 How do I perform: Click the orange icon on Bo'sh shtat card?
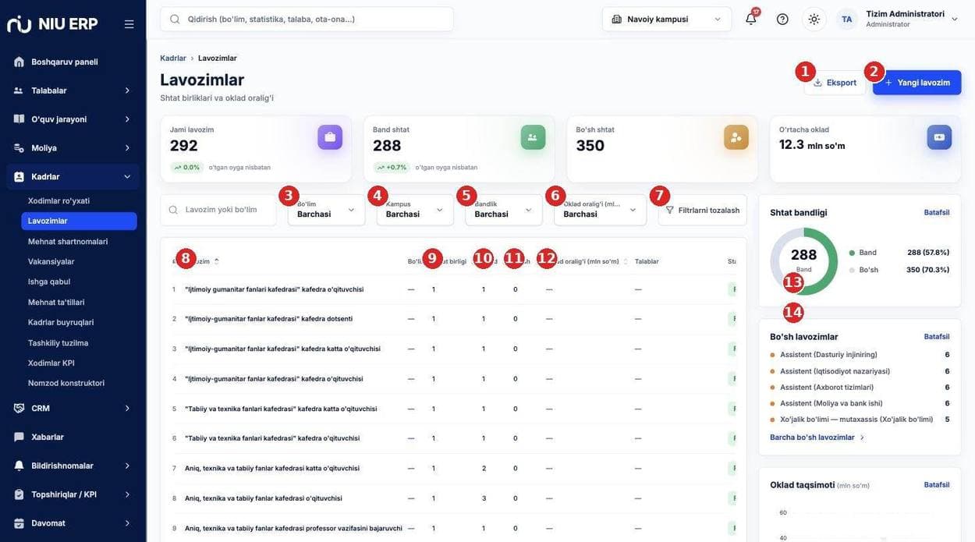[736, 137]
